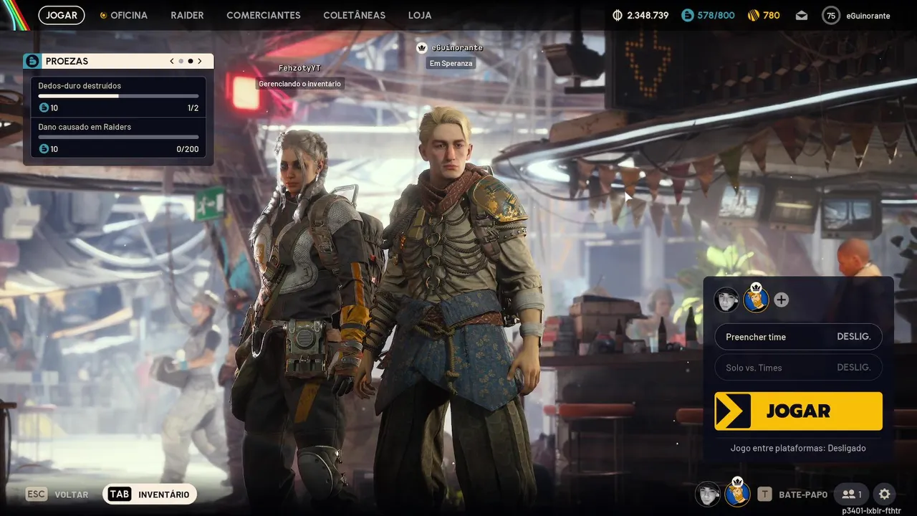
Task: Click the gold raider tokens icon beside 780
Action: point(753,15)
